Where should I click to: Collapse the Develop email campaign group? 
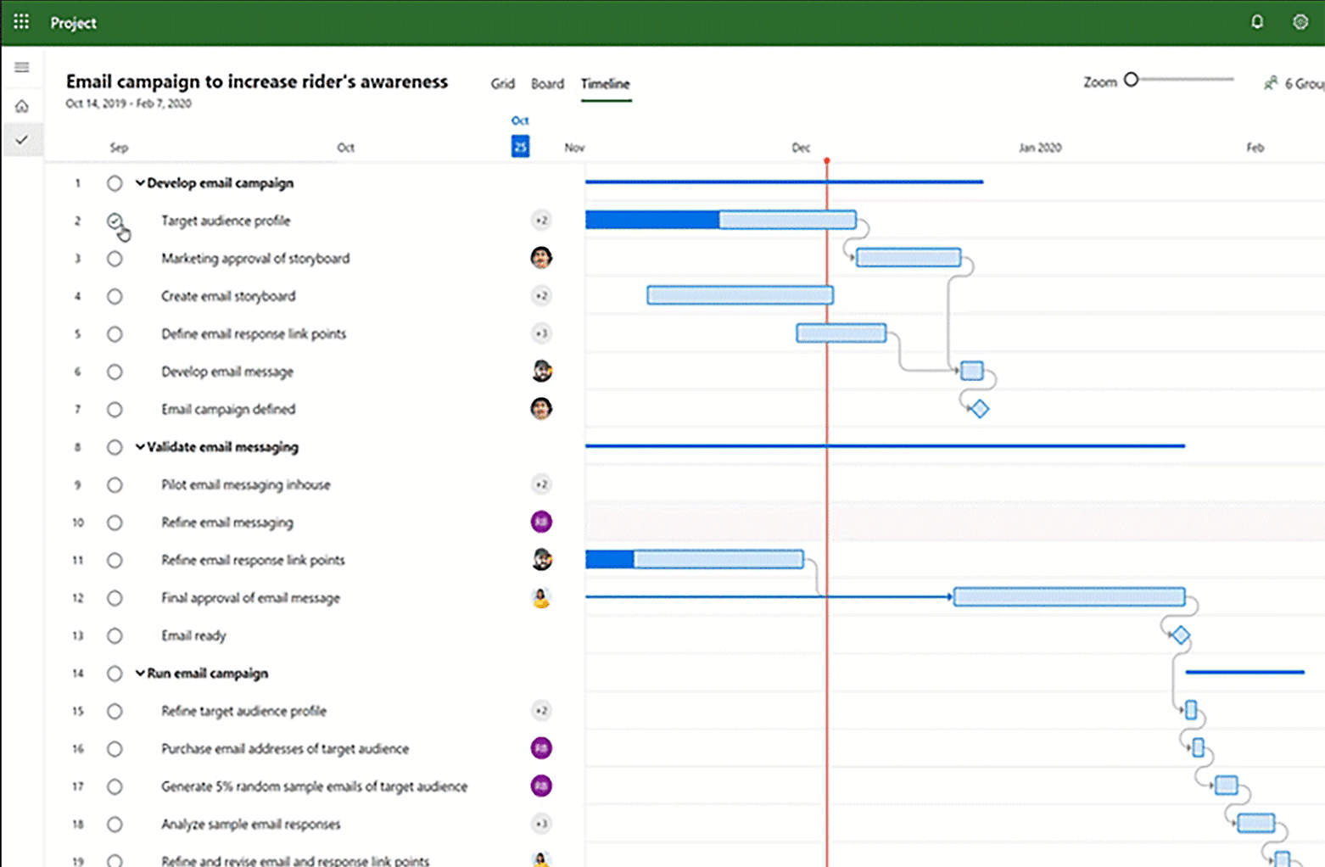point(139,182)
